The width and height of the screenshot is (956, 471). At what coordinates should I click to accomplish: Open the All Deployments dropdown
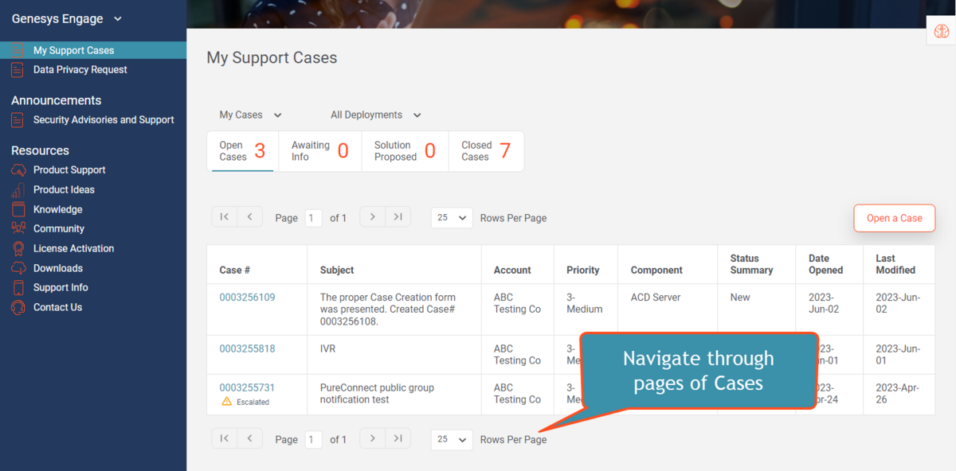coord(375,115)
